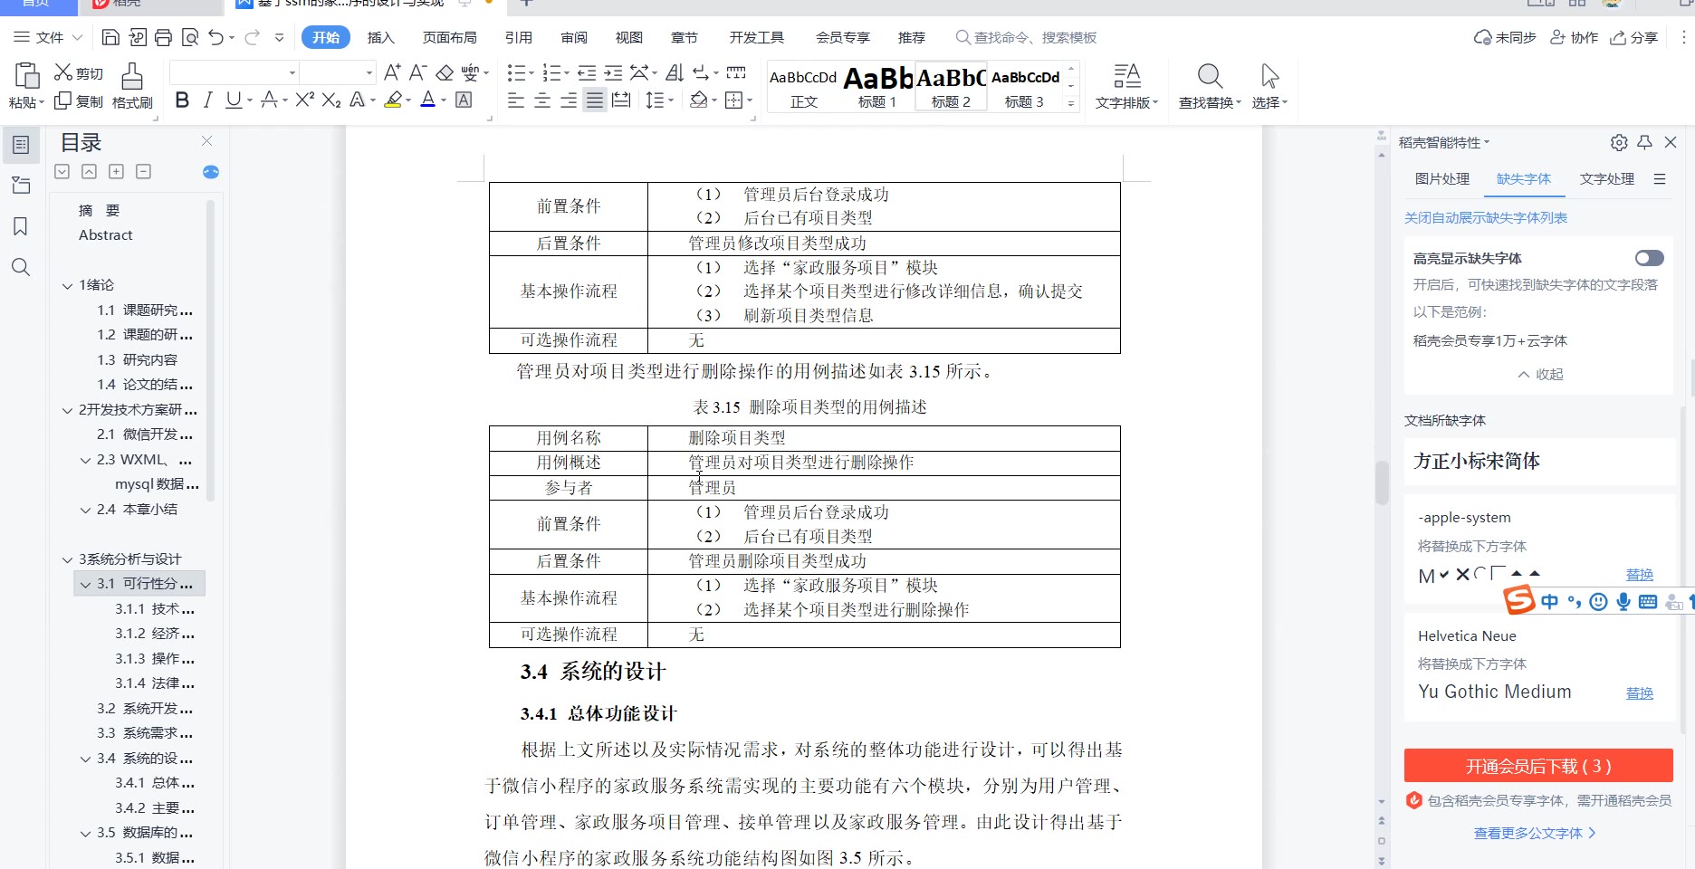Close the 目录 navigation pane
Image resolution: width=1695 pixels, height=869 pixels.
coord(206,141)
